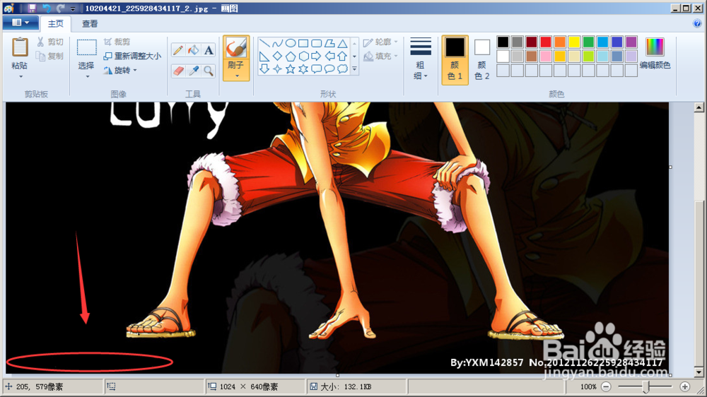Select the Fill with color bucket tool
707x397 pixels.
tap(194, 50)
